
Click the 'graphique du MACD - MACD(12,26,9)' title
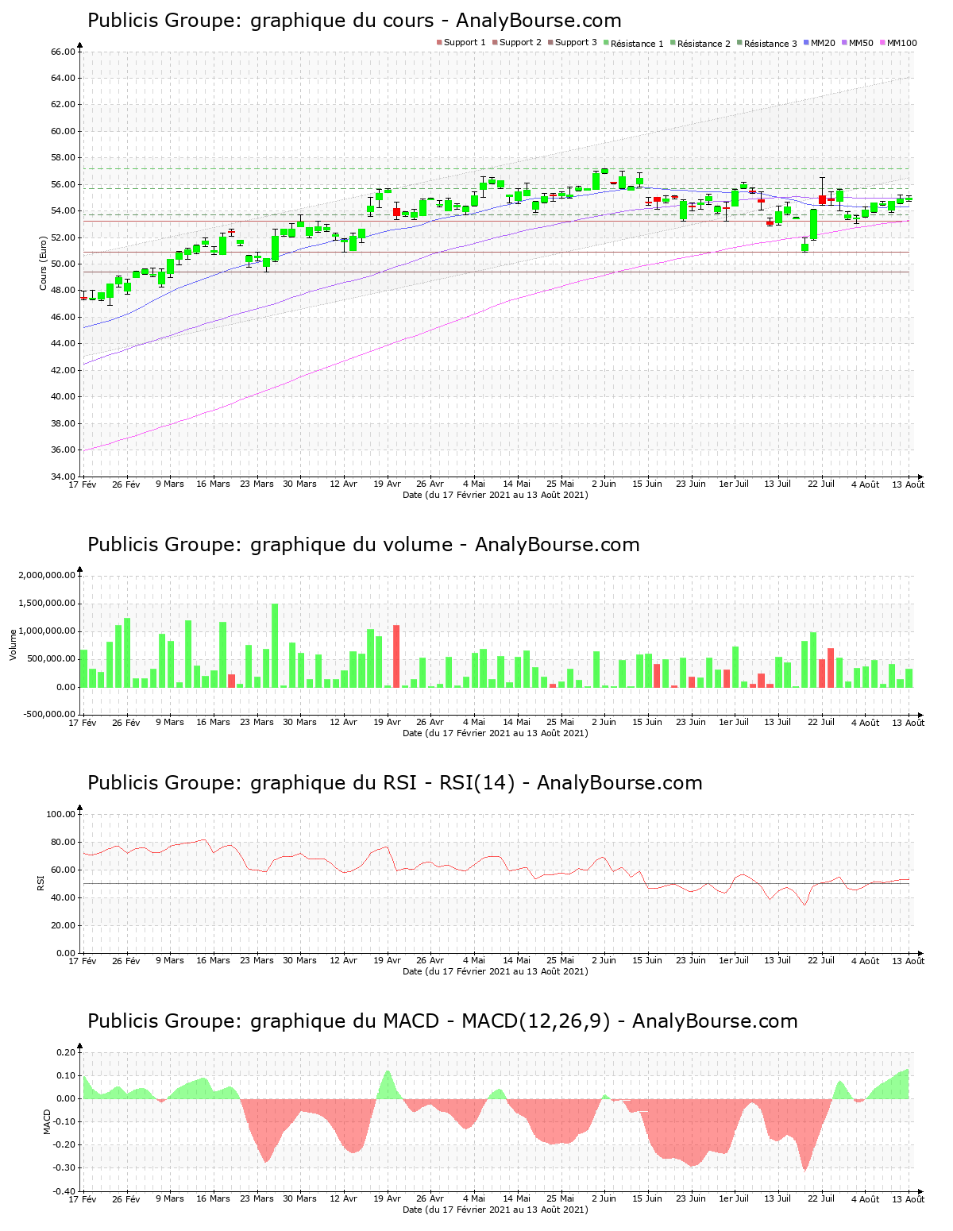[x=442, y=1021]
